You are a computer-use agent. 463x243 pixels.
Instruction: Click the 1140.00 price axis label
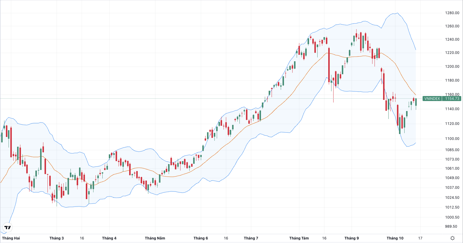452,109
